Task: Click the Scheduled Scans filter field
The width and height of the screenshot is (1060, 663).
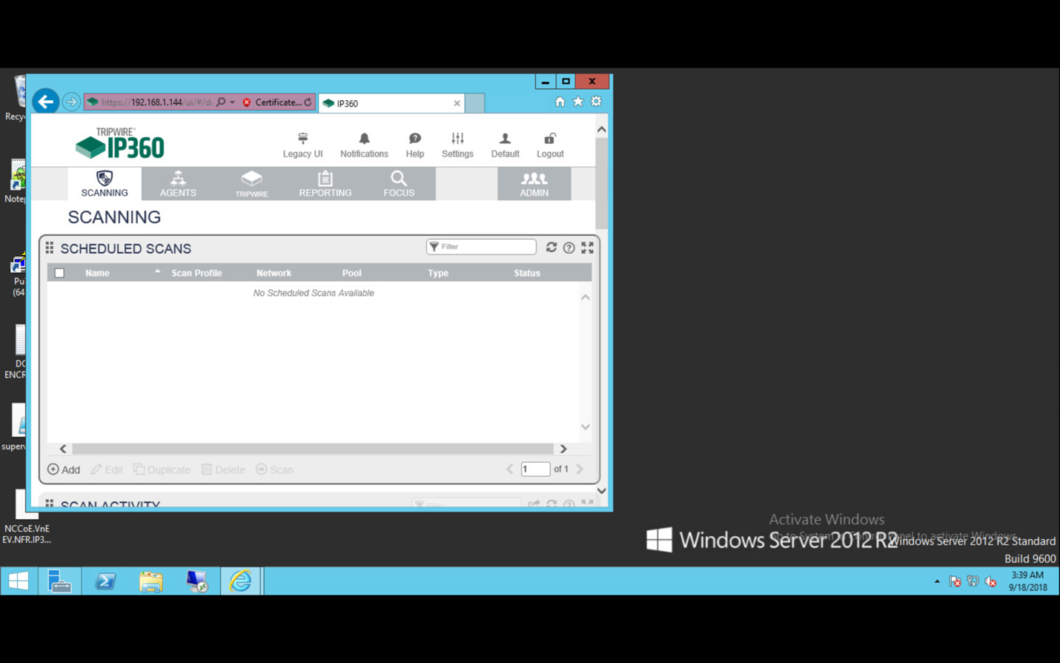Action: 481,247
